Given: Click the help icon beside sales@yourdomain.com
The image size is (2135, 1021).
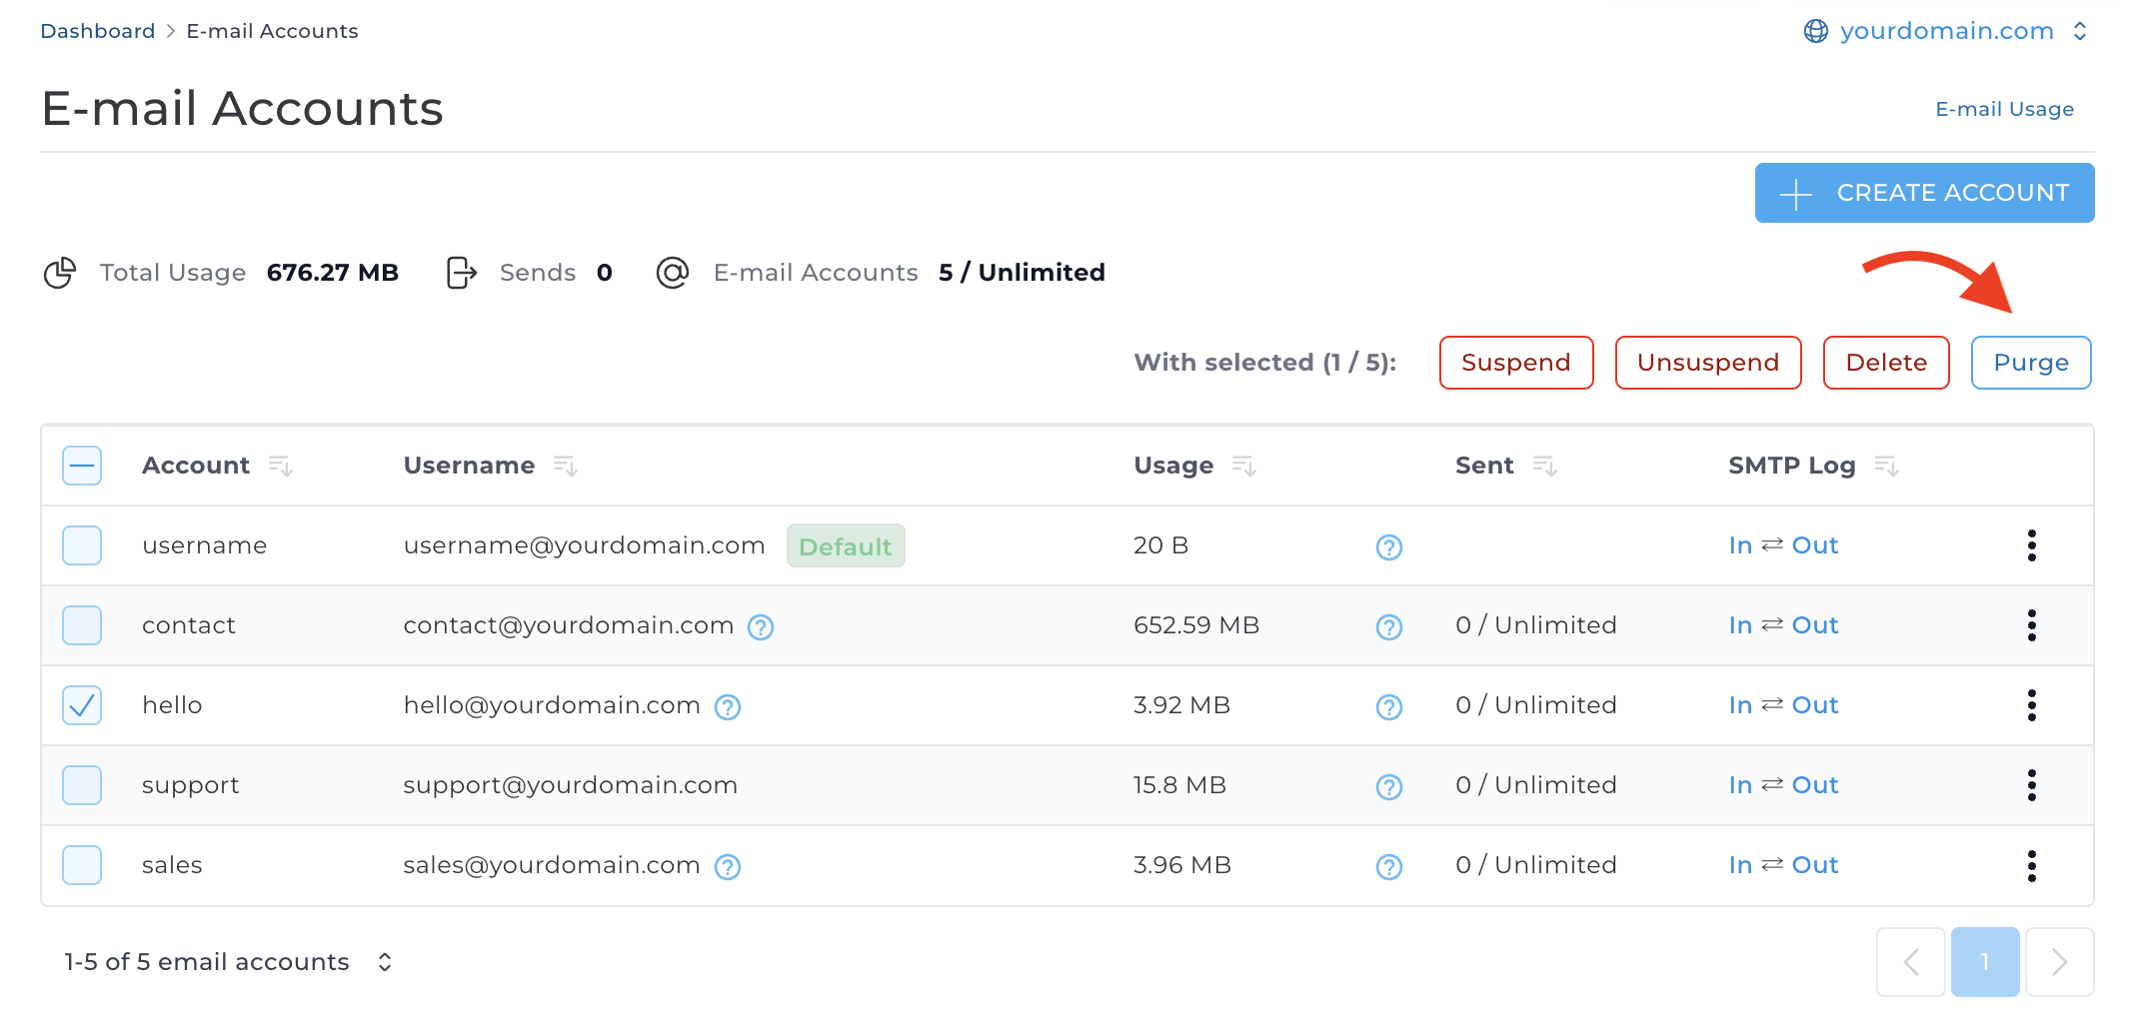Looking at the screenshot, I should [x=728, y=867].
